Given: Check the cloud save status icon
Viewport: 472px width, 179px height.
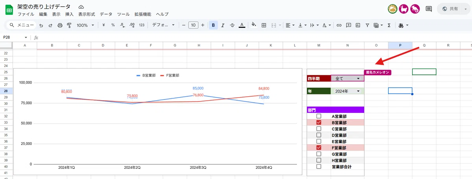Looking at the screenshot, I should (x=81, y=7).
